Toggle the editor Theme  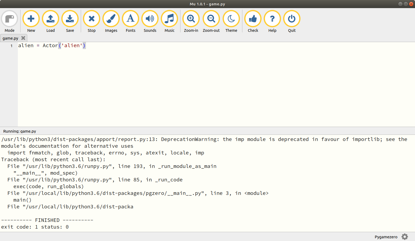231,19
